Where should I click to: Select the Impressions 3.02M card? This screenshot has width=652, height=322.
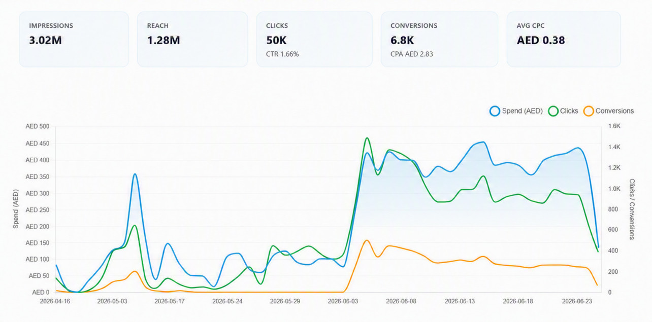point(74,39)
